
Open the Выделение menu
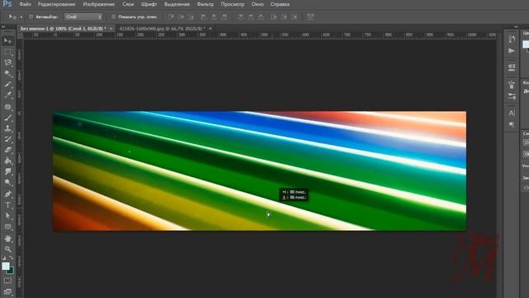click(177, 4)
